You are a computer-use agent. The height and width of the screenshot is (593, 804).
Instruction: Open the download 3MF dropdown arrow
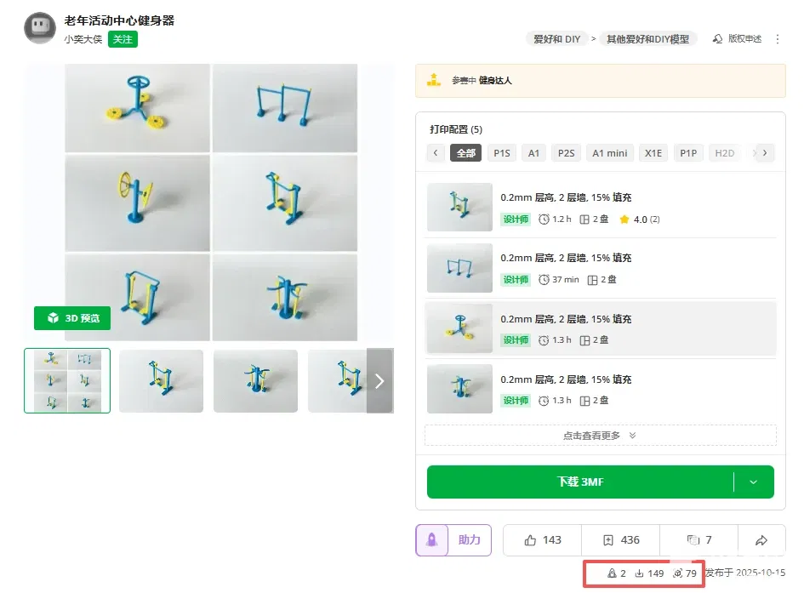pyautogui.click(x=753, y=482)
